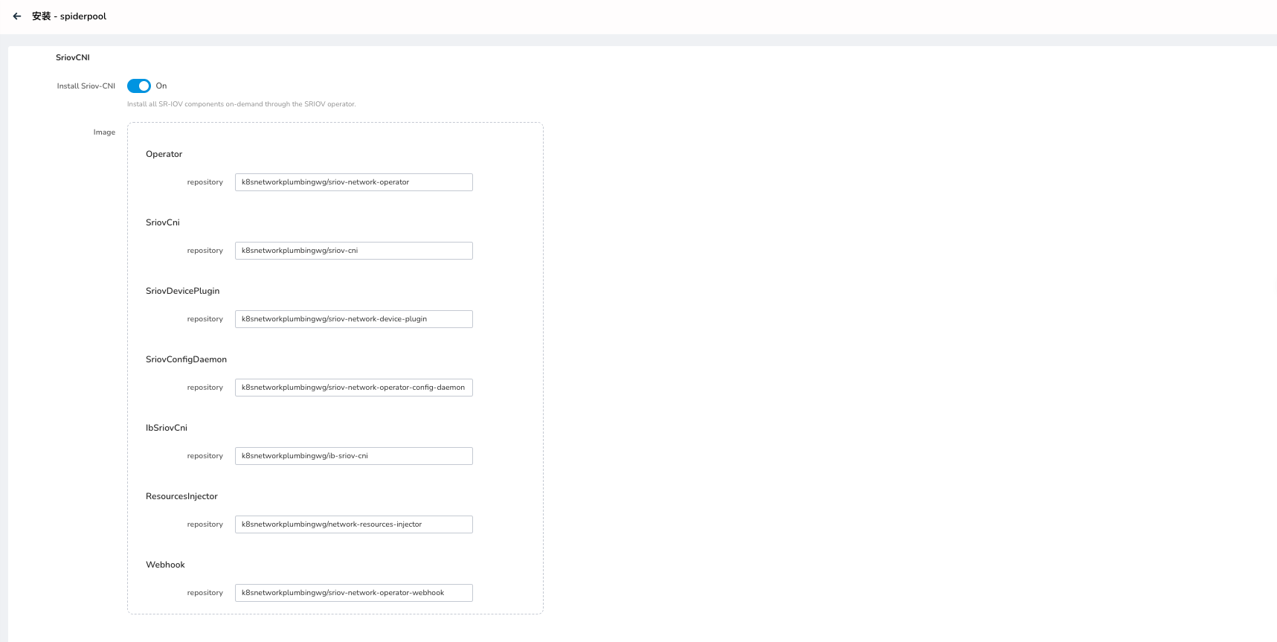Click the On text beside the switch
The image size is (1277, 642).
coord(161,86)
